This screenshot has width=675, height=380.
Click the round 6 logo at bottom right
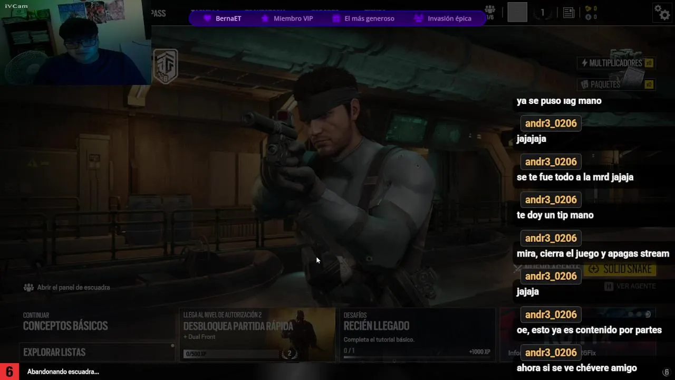[x=666, y=372]
